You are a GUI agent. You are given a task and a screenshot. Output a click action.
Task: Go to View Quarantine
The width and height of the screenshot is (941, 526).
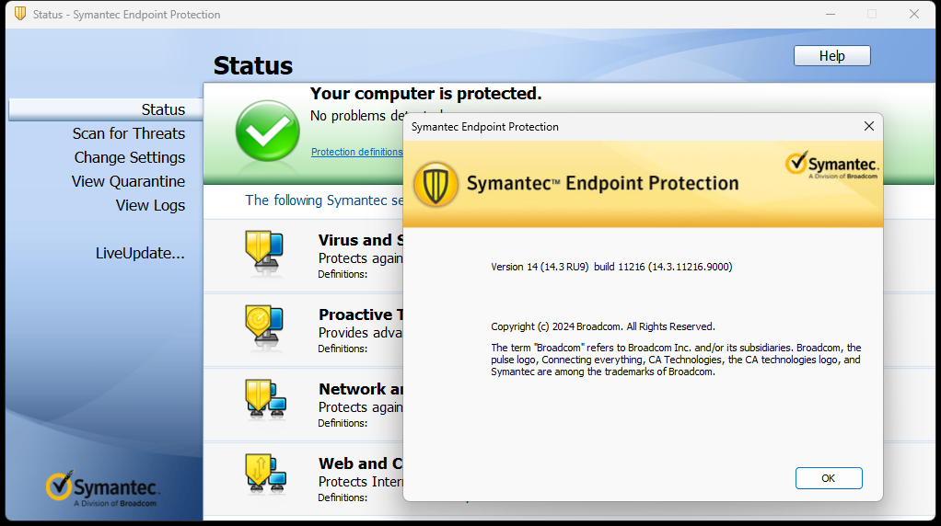(x=128, y=181)
